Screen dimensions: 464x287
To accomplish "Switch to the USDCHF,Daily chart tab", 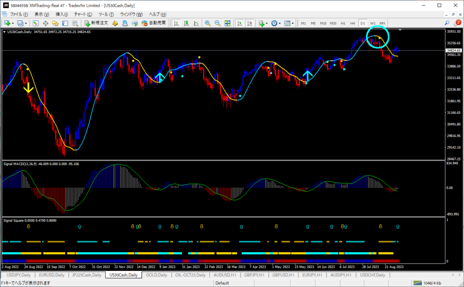I will click(x=372, y=275).
